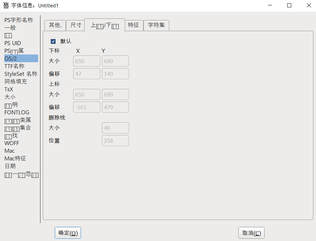The height and width of the screenshot is (241, 316).
Task: Click subscript 偏移 Y field 140
Action: (x=115, y=74)
